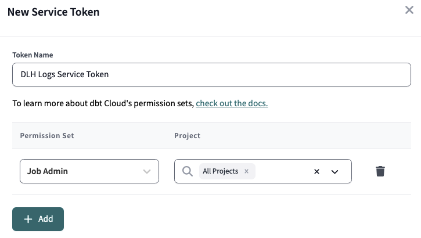The image size is (421, 238).
Task: Click the chevron arrow beside Job Admin
Action: click(x=146, y=171)
